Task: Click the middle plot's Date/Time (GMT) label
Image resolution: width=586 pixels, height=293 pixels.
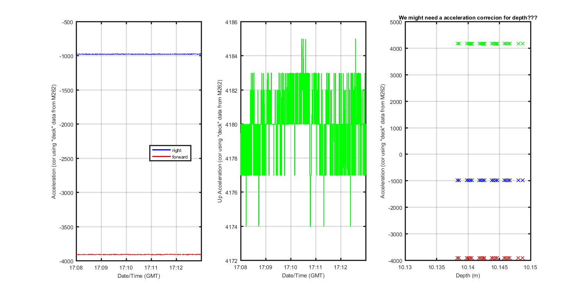Action: click(x=303, y=276)
